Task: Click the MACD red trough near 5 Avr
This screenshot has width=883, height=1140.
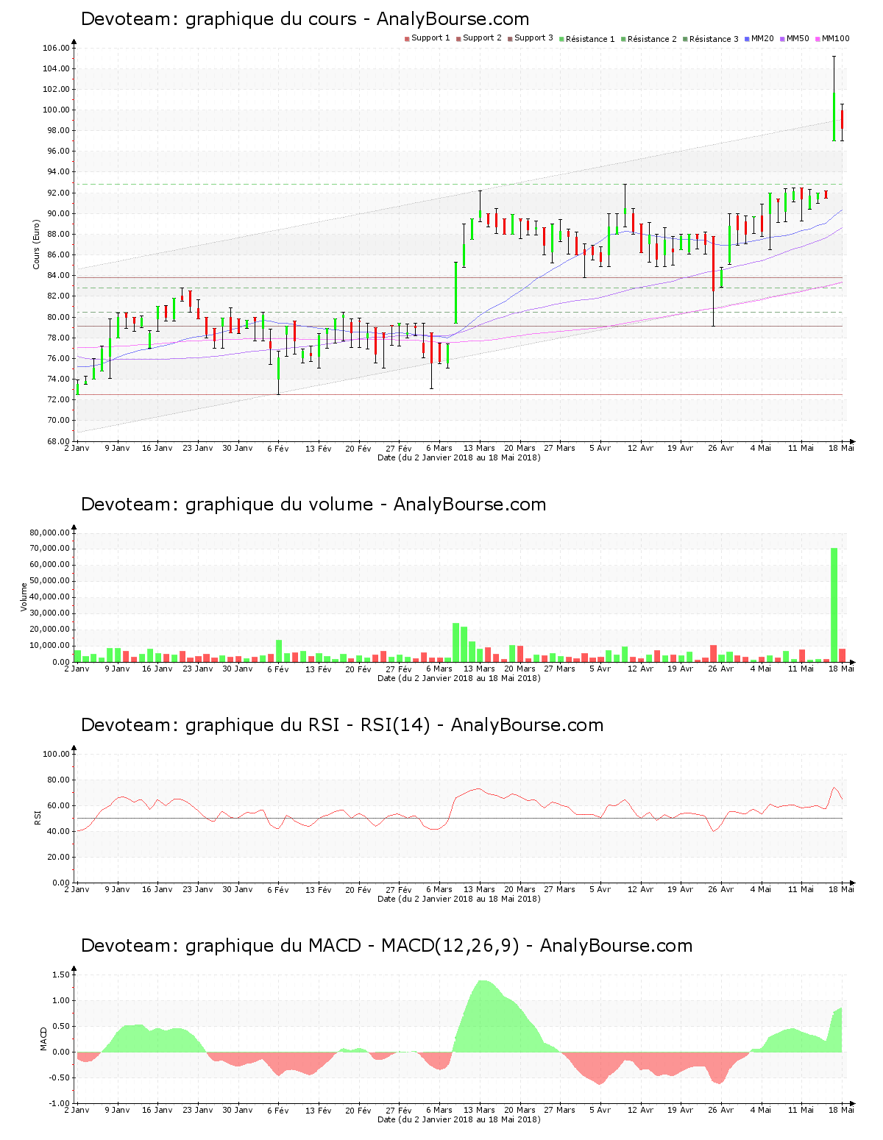Action: tap(600, 1070)
